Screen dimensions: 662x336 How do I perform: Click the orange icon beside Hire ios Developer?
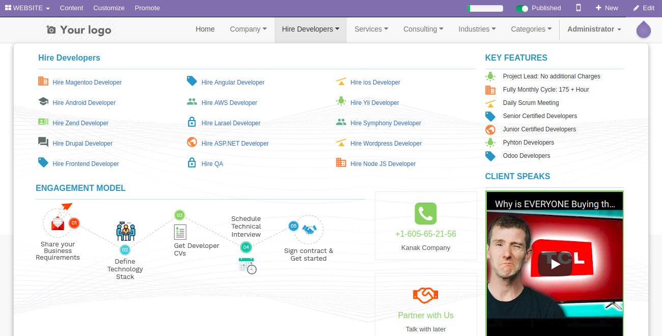(x=341, y=81)
